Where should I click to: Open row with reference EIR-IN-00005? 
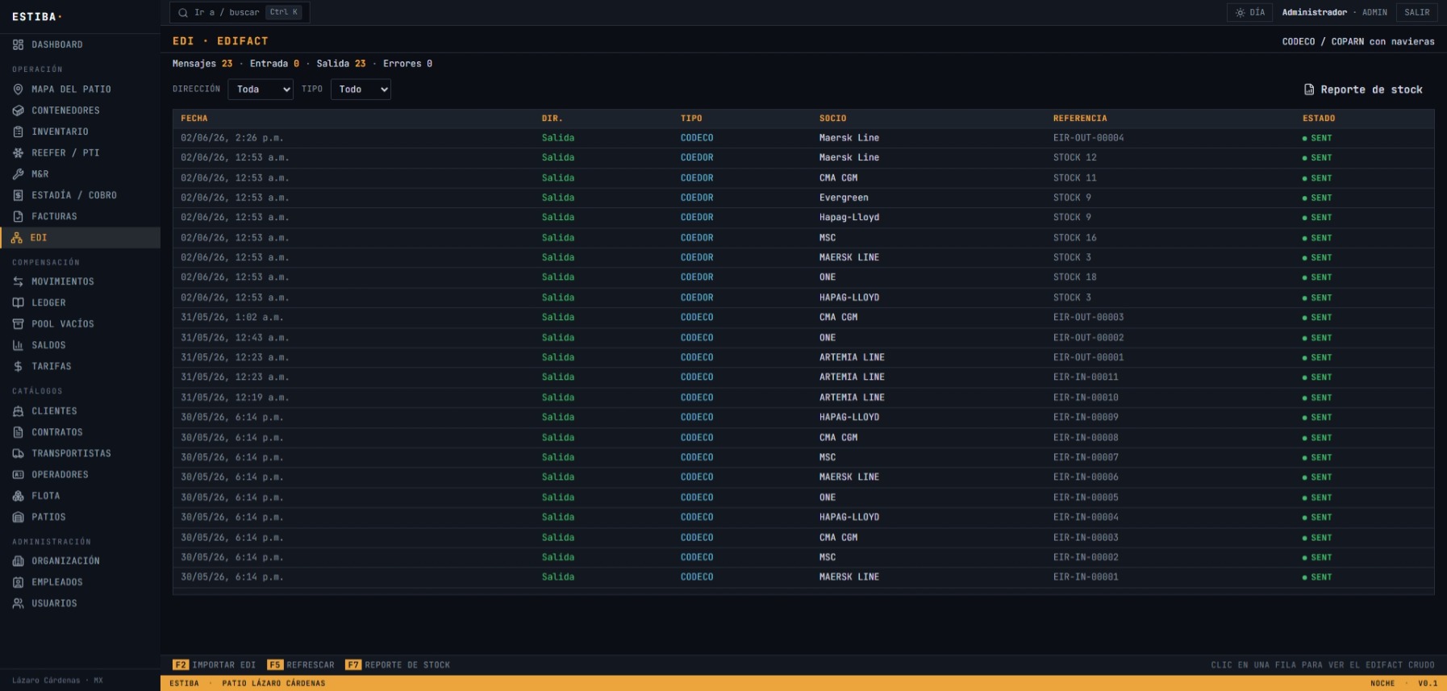pyautogui.click(x=803, y=497)
